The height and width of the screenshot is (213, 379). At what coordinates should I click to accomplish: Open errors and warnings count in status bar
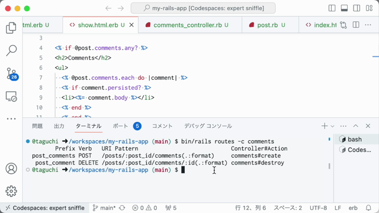point(144,208)
